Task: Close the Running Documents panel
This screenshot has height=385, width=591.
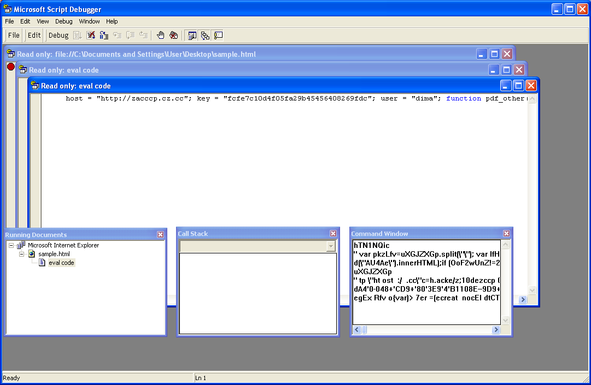Action: pos(160,234)
